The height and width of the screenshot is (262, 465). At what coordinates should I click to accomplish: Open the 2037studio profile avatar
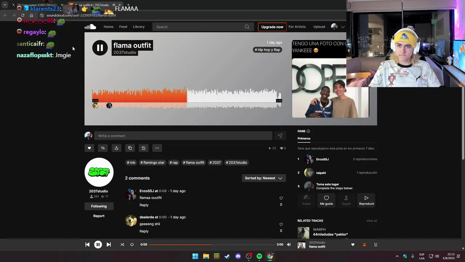coord(99,172)
